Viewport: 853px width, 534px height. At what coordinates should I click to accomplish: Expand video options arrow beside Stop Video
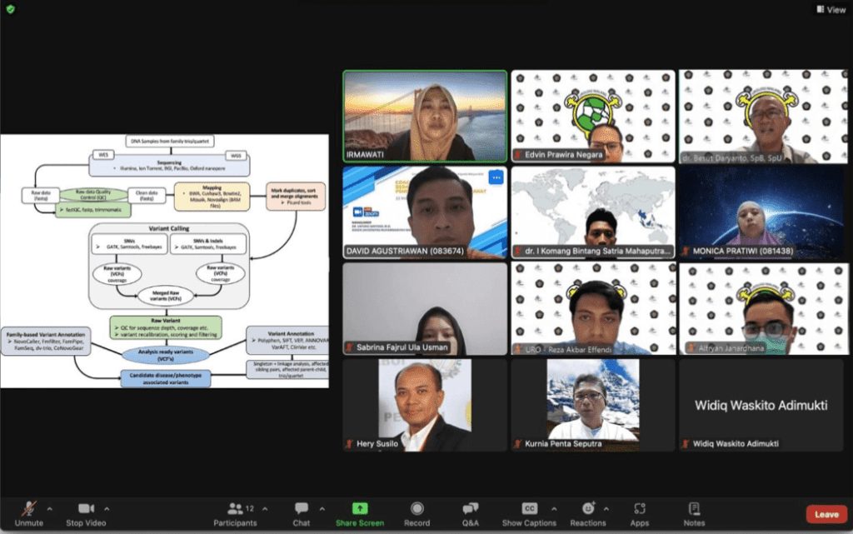(107, 508)
